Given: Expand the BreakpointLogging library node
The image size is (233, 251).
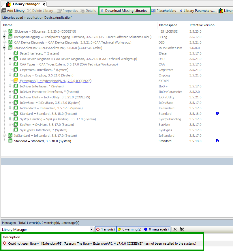Looking at the screenshot, I should [4, 37].
